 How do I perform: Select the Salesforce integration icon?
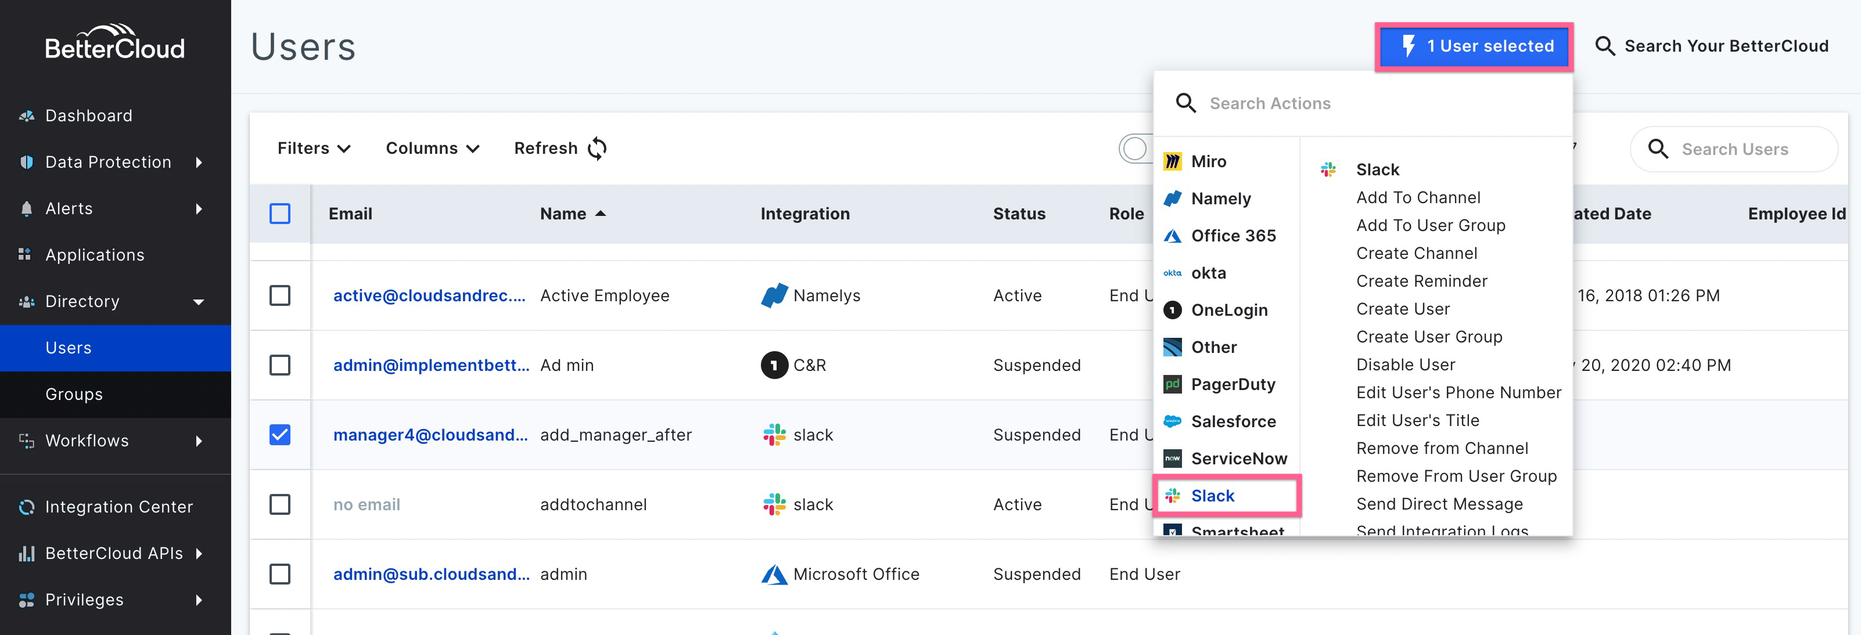1172,421
